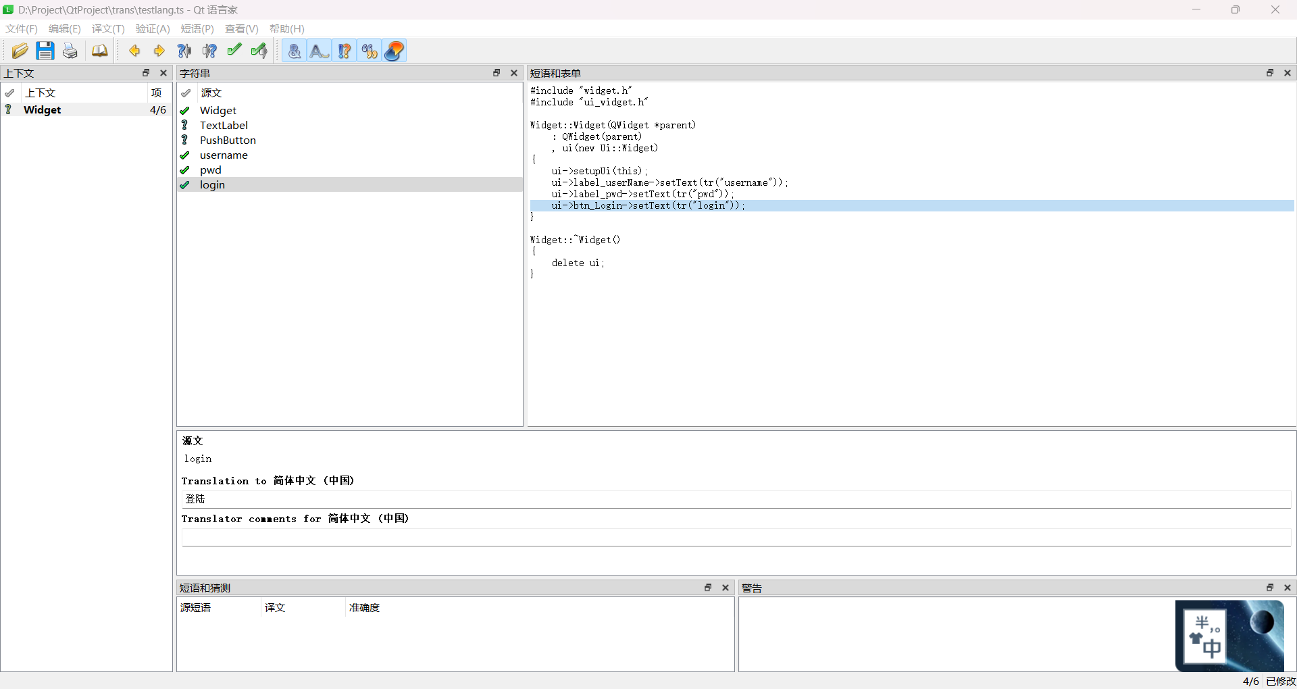Click the label_pwd setText code line
This screenshot has height=689, width=1297.
pos(642,194)
